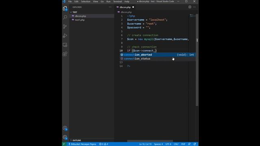260x146 pixels.
Task: Click the vertical editor scrollbar
Action: pyautogui.click(x=197, y=60)
